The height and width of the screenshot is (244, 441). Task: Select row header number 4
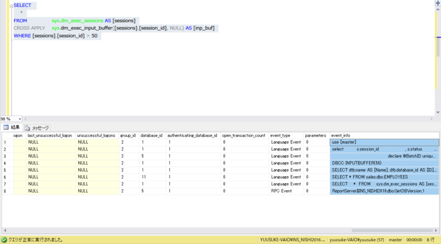point(7,163)
